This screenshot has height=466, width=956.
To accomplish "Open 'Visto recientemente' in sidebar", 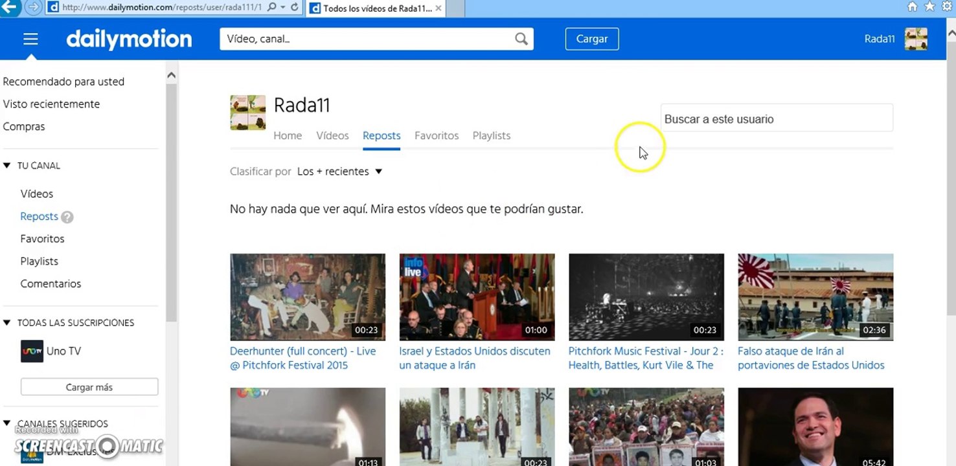I will (51, 104).
